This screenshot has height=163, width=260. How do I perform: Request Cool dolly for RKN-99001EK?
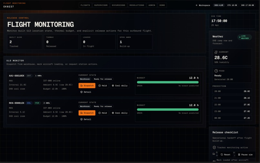tap(120, 113)
